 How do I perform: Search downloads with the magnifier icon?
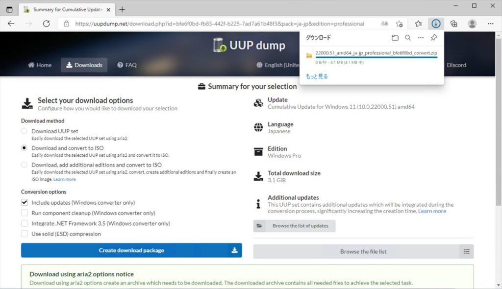pos(408,38)
